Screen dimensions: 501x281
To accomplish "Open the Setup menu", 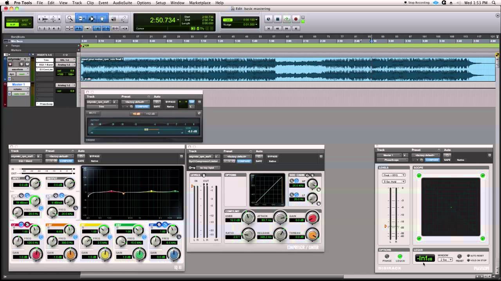I will tap(161, 3).
